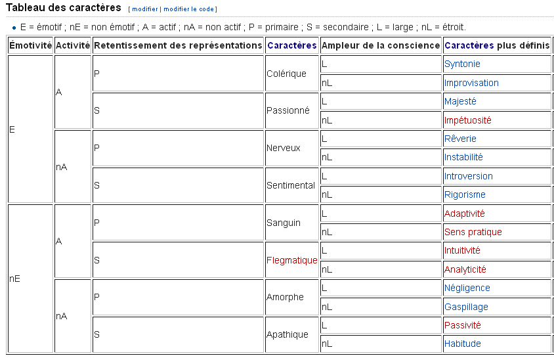The width and height of the screenshot is (554, 360).
Task: Open the Syntonie link
Action: 462,64
